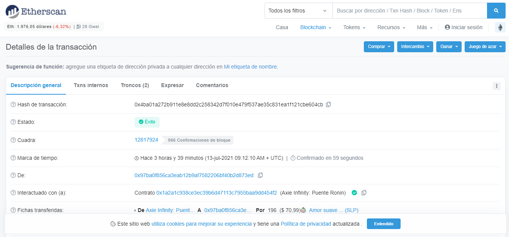
Task: Open the Política de privacidad link
Action: (x=306, y=224)
